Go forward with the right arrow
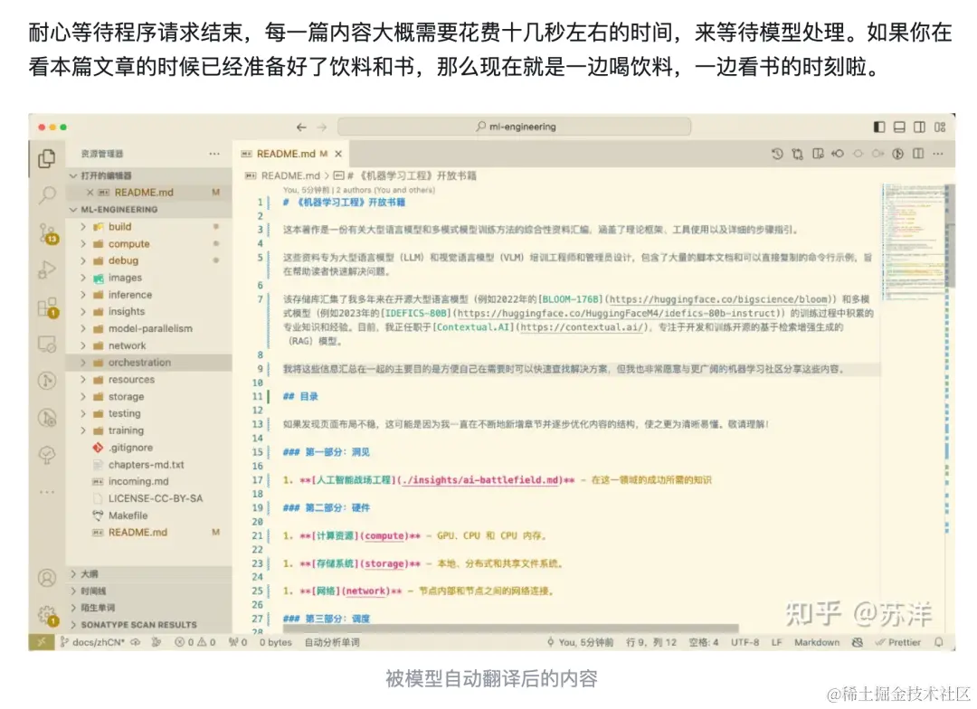Viewport: 977px width, 709px height. 322,128
